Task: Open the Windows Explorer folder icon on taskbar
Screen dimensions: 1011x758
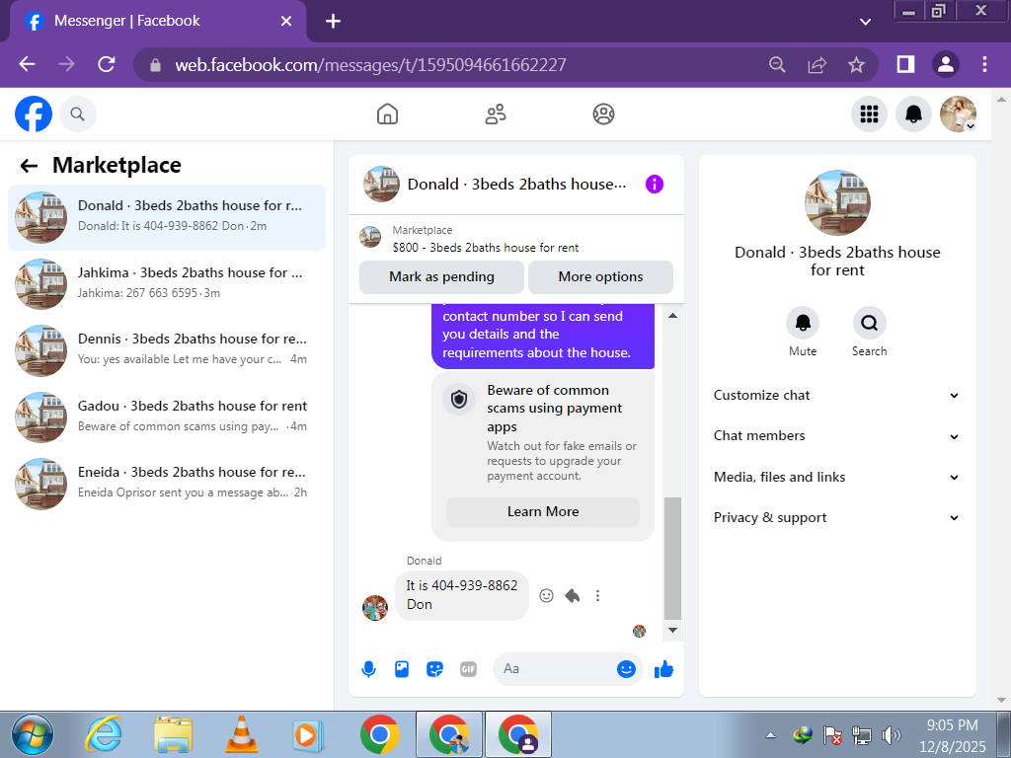Action: point(173,734)
